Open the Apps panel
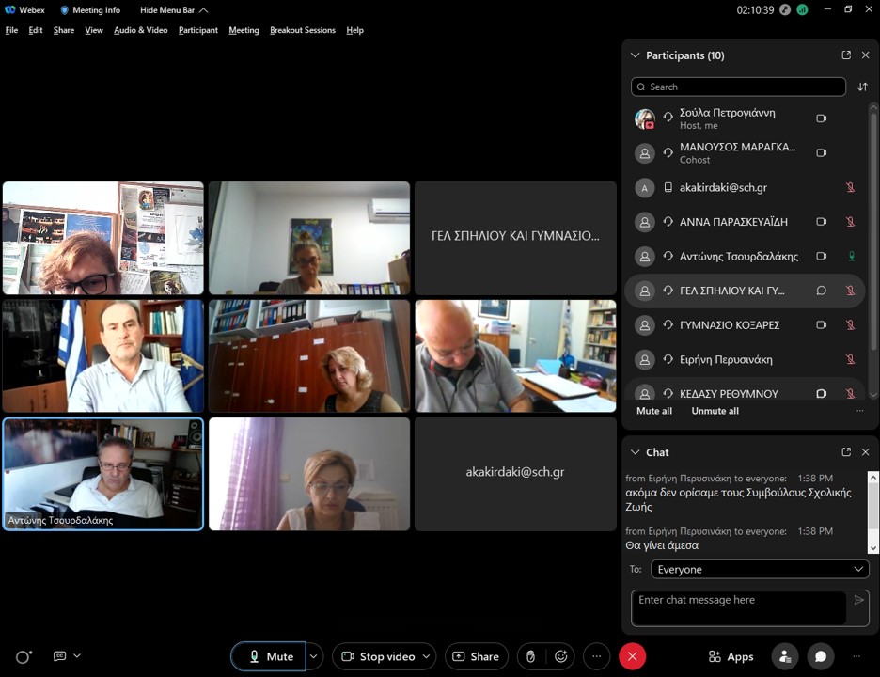Viewport: 880px width, 677px height. [731, 656]
